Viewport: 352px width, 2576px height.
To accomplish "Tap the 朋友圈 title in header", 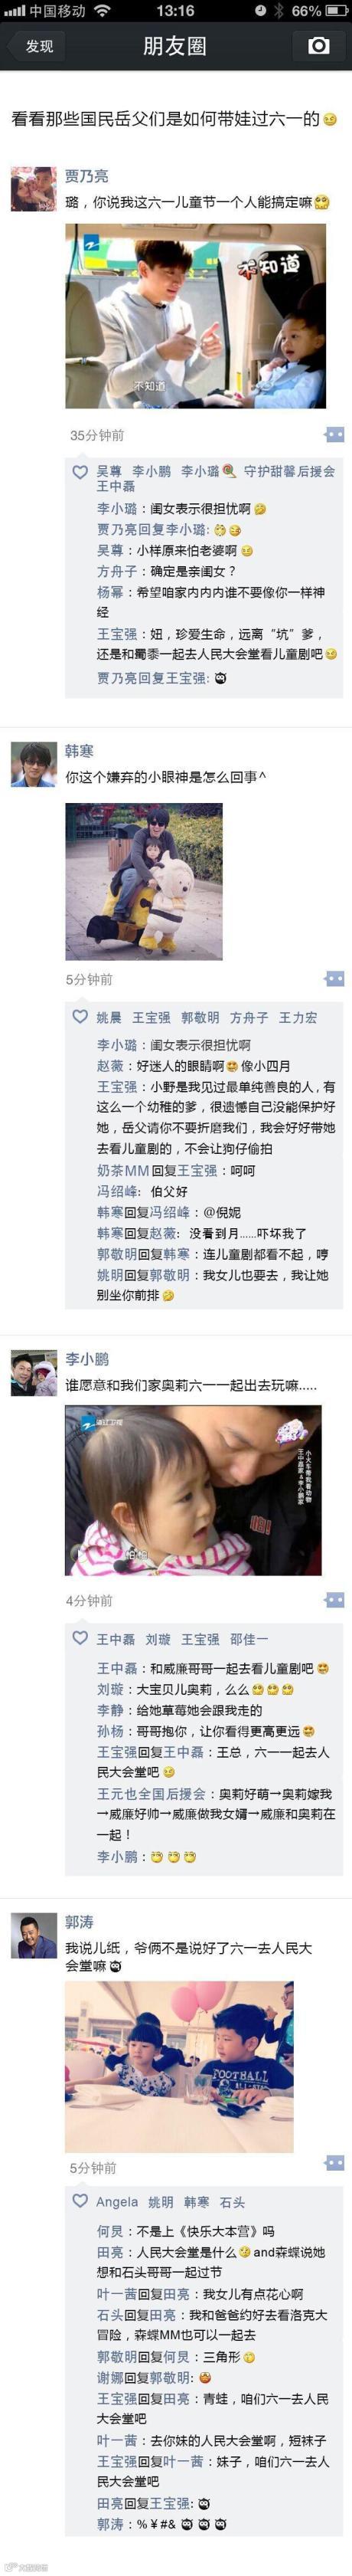I will tap(175, 46).
